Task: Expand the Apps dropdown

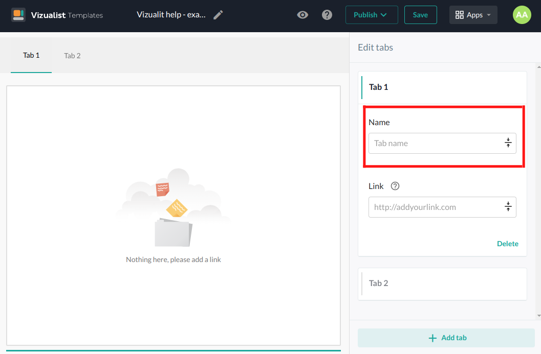Action: click(473, 15)
